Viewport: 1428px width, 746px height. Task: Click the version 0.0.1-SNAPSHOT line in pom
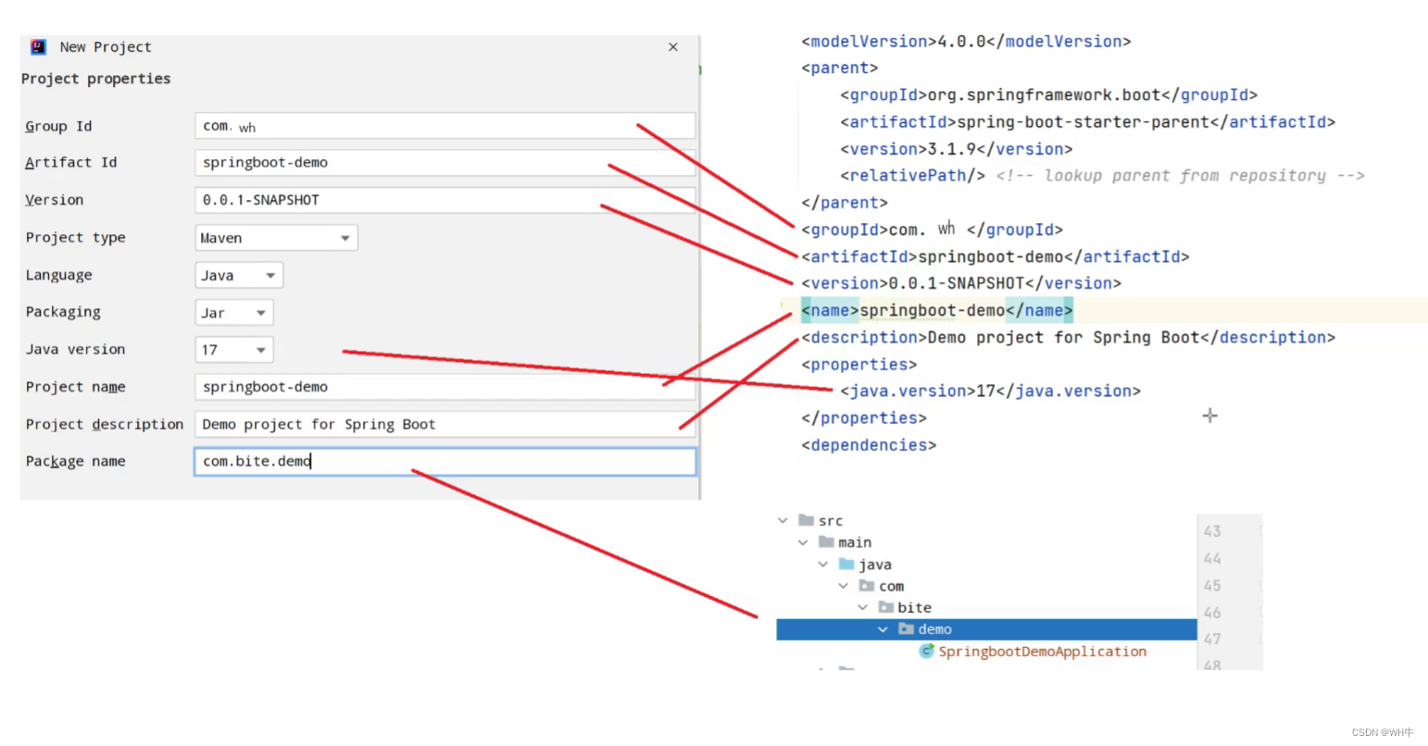[961, 283]
